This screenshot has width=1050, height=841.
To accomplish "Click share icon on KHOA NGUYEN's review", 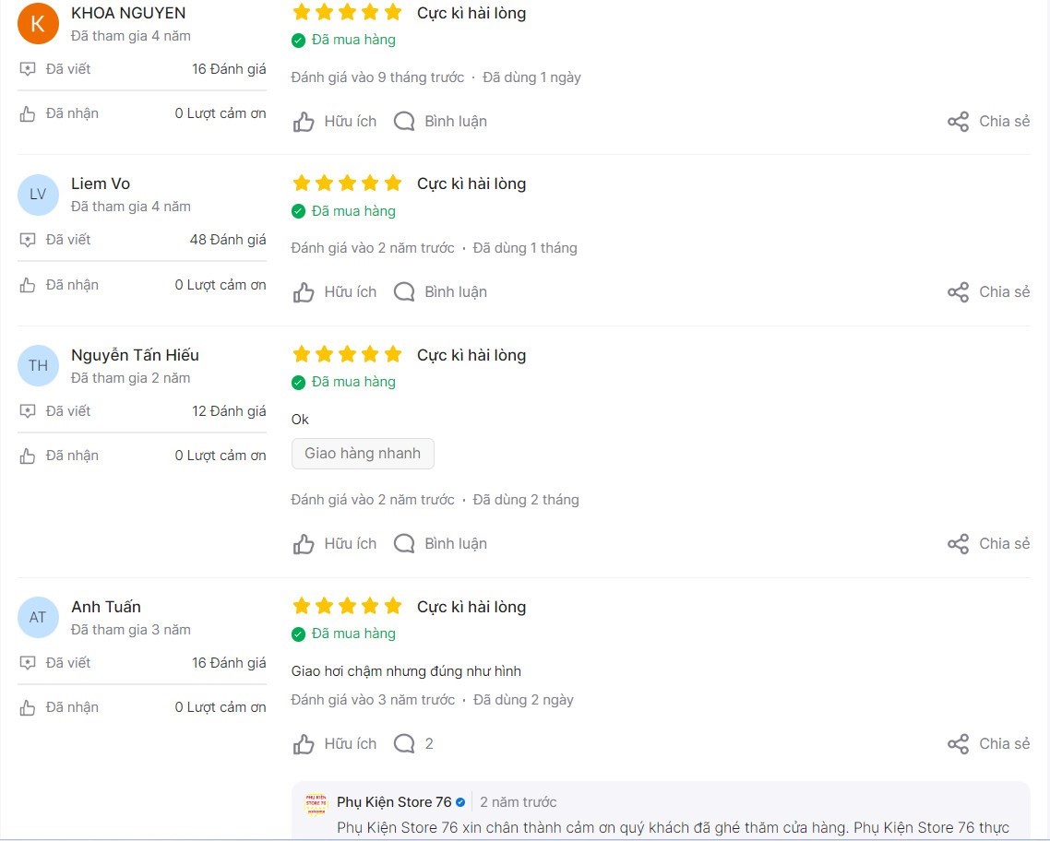I will coord(958,122).
